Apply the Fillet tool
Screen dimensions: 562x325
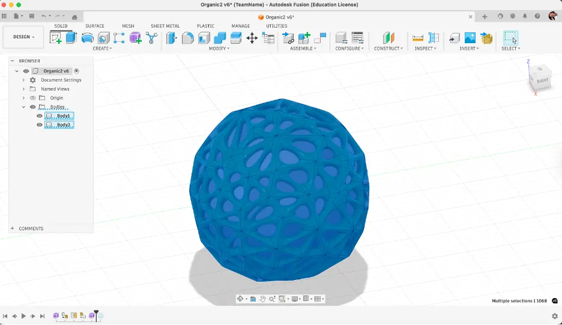[187, 38]
